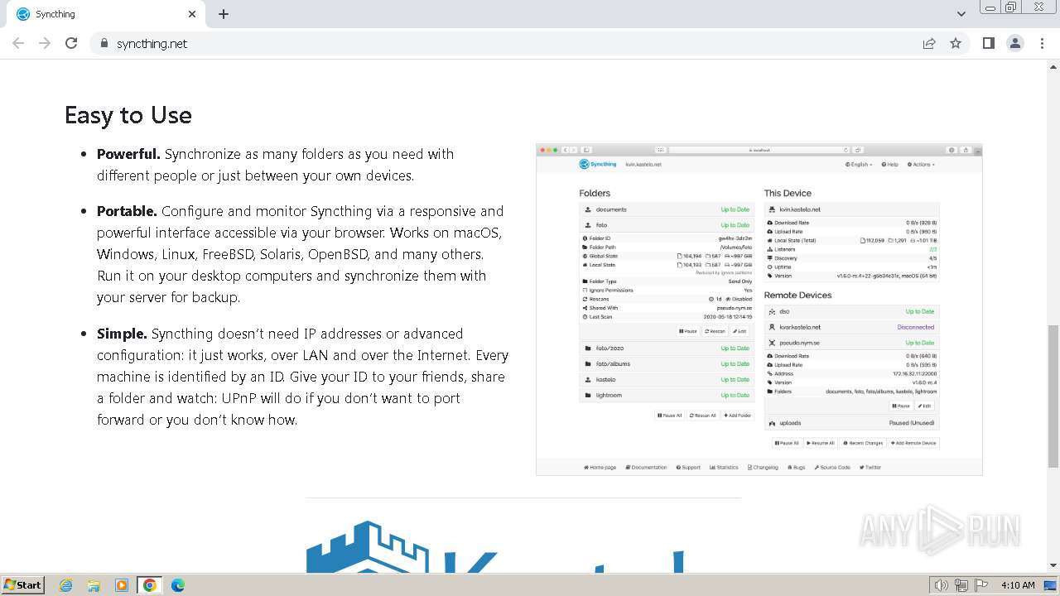Launch Internet Explorer from the taskbar
The image size is (1060, 596).
66,585
